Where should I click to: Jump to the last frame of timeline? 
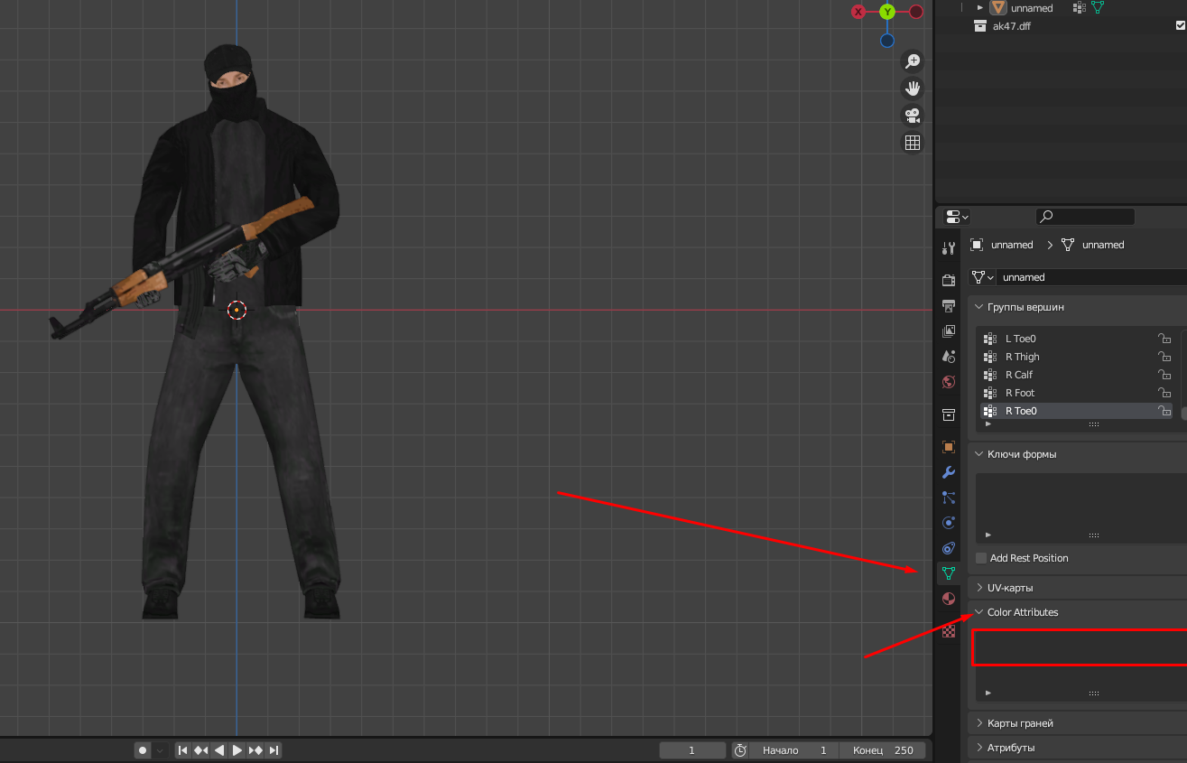tap(274, 750)
